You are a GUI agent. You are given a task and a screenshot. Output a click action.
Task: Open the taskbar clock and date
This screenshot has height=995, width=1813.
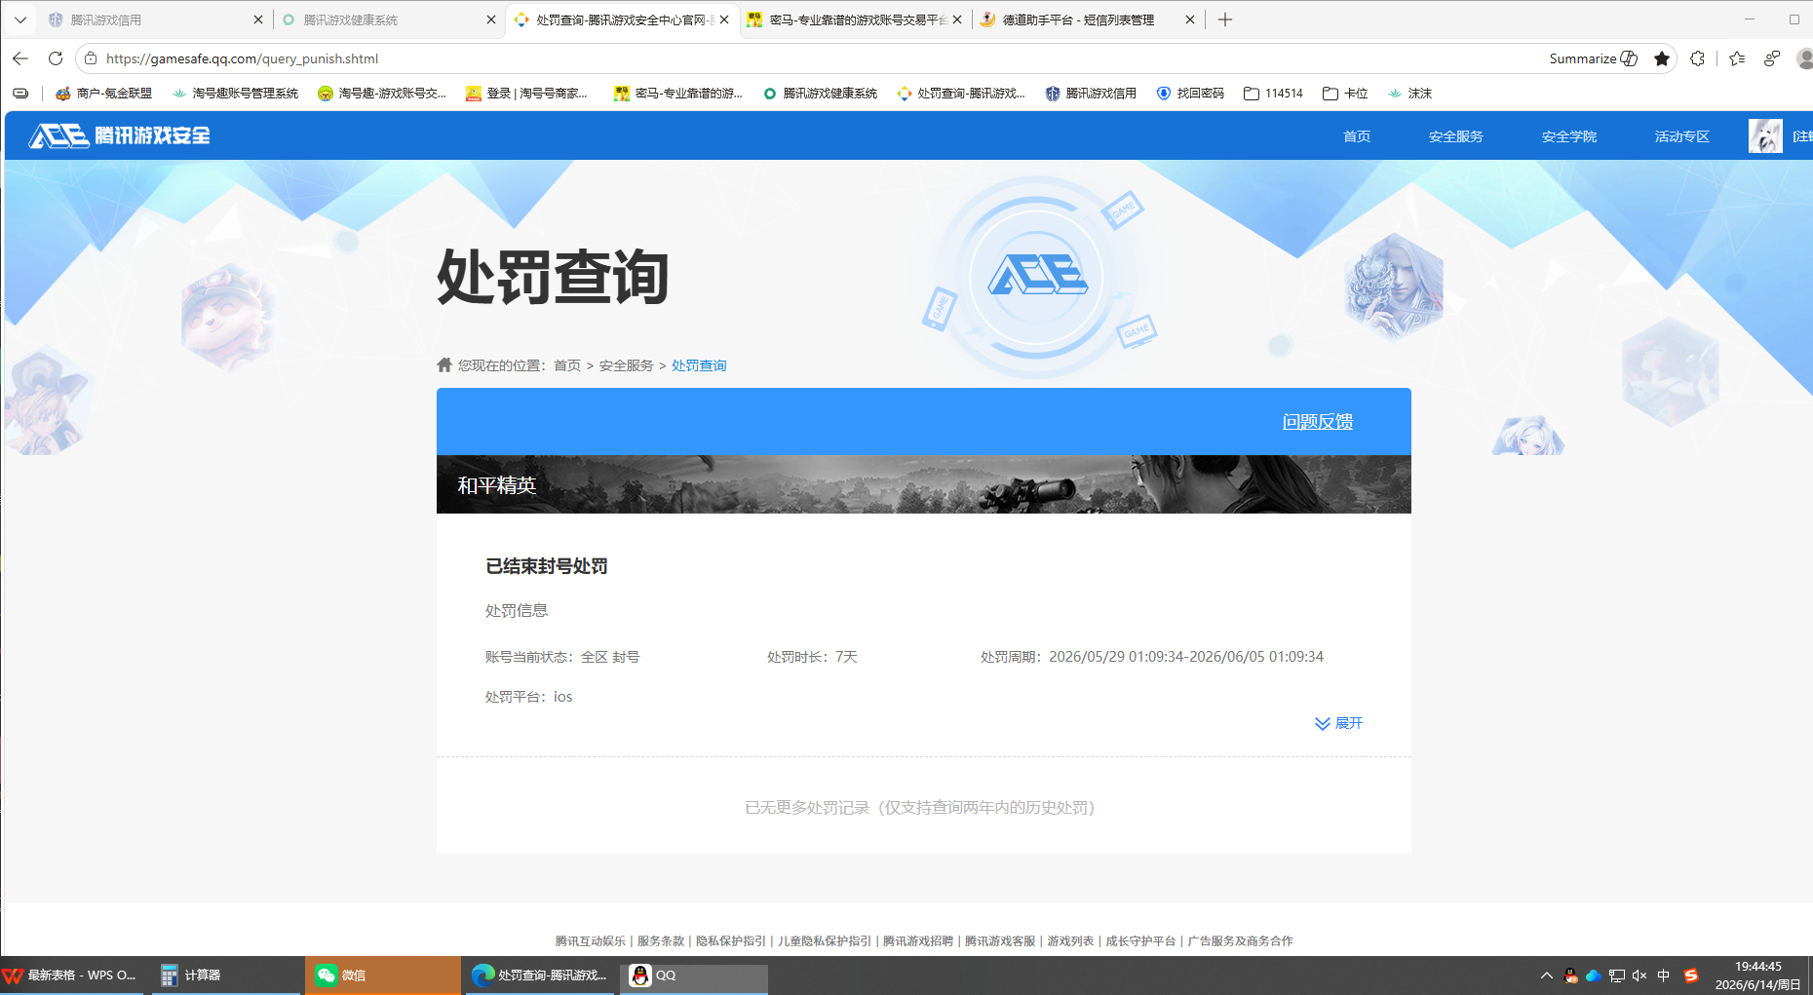[1758, 976]
